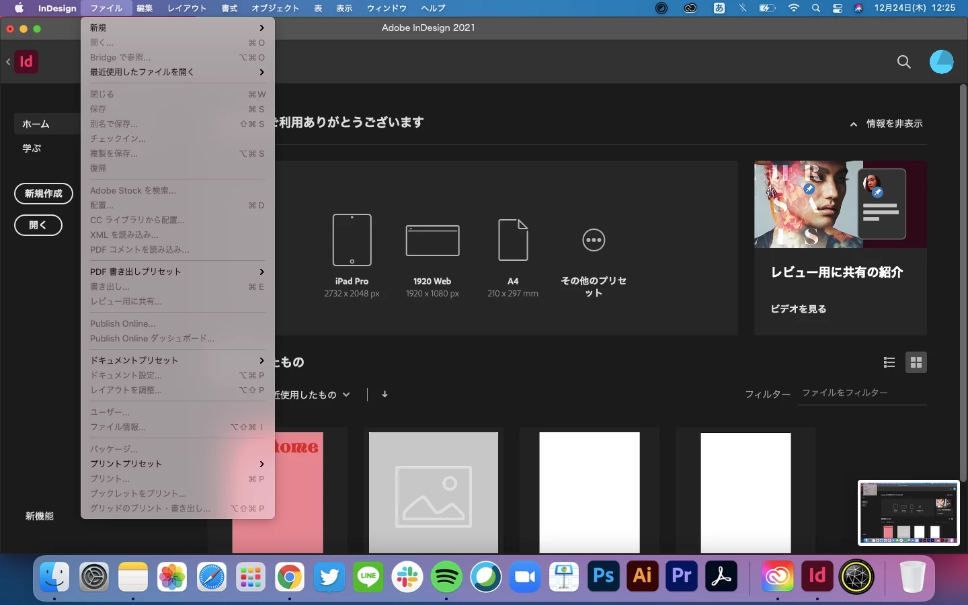Switch recent files to list view
The image size is (968, 605).
tap(889, 362)
